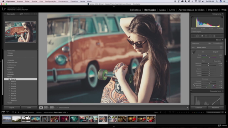The width and height of the screenshot is (228, 128).
Task: Expand the dourado preset folder
Action: click(x=7, y=74)
